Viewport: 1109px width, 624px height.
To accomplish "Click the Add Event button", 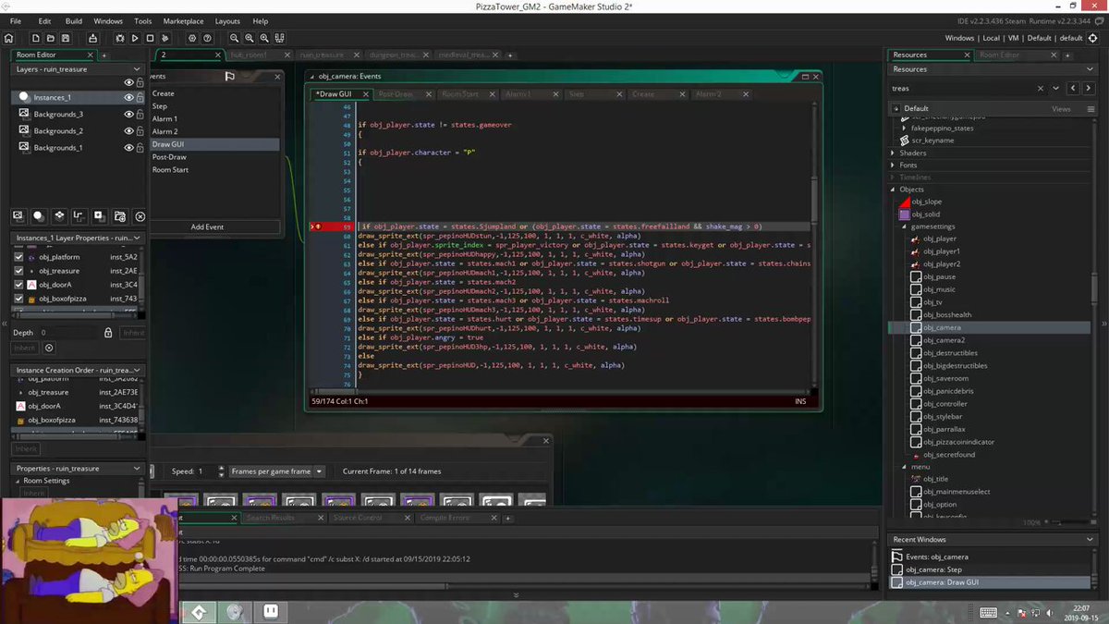I will coord(207,226).
